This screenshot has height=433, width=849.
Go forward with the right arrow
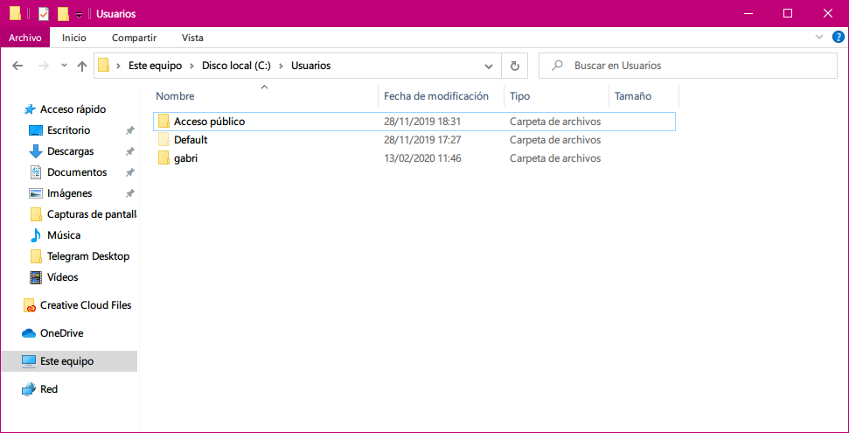coord(44,66)
